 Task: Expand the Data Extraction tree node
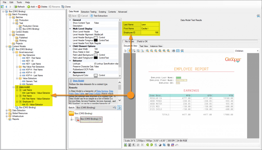click(x=7, y=110)
